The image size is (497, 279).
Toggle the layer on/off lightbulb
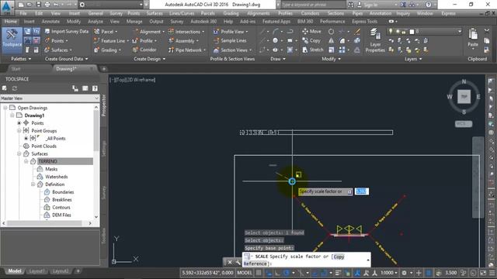[391, 31]
